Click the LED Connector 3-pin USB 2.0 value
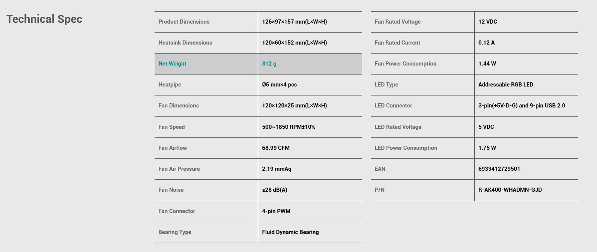 [522, 106]
